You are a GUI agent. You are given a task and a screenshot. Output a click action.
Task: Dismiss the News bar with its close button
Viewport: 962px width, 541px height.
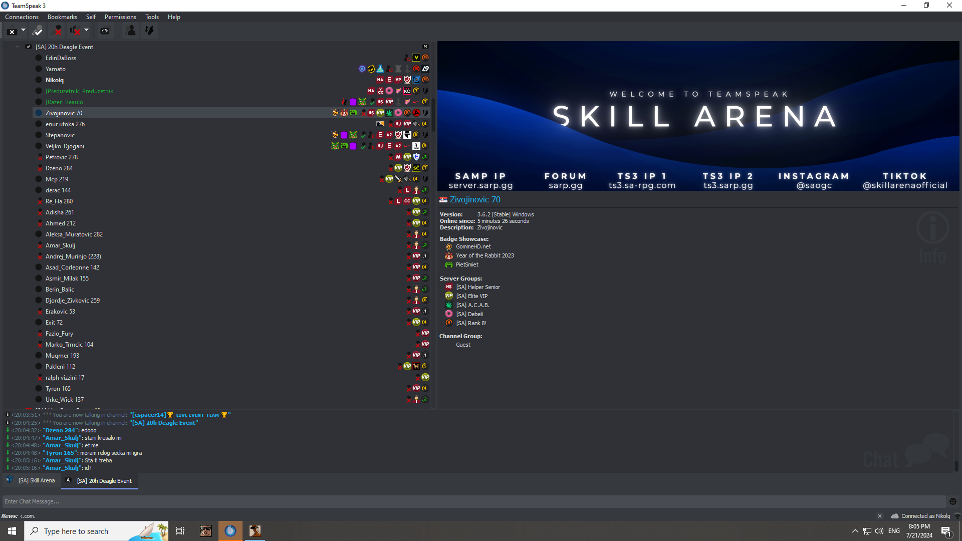click(x=880, y=515)
